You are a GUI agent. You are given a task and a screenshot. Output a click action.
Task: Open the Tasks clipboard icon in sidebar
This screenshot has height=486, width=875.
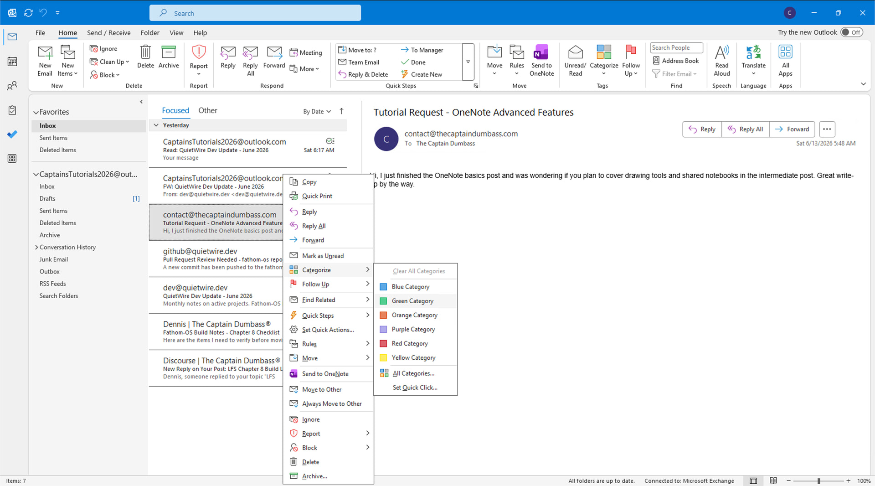pyautogui.click(x=12, y=110)
